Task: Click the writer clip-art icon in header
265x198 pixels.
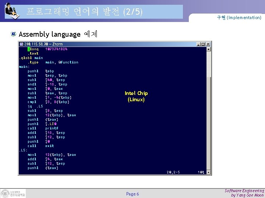Action: 12,11
